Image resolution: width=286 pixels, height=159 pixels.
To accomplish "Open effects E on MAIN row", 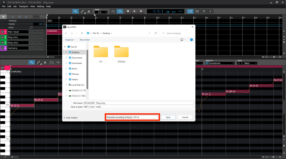I will [x=31, y=27].
